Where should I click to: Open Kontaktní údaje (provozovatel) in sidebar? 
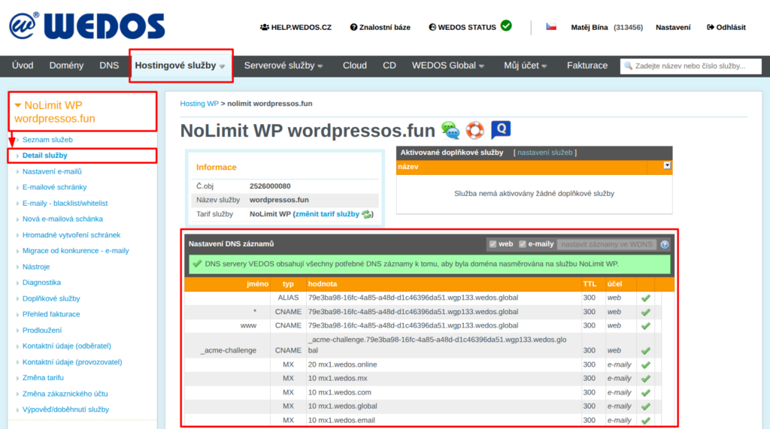tap(72, 362)
